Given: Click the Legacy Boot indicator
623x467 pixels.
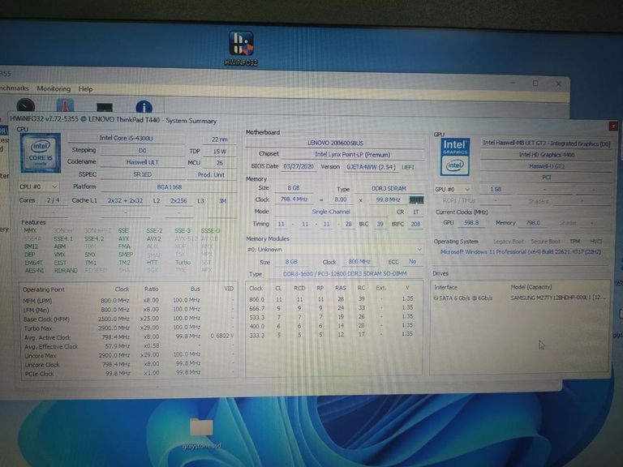Looking at the screenshot, I should [508, 241].
